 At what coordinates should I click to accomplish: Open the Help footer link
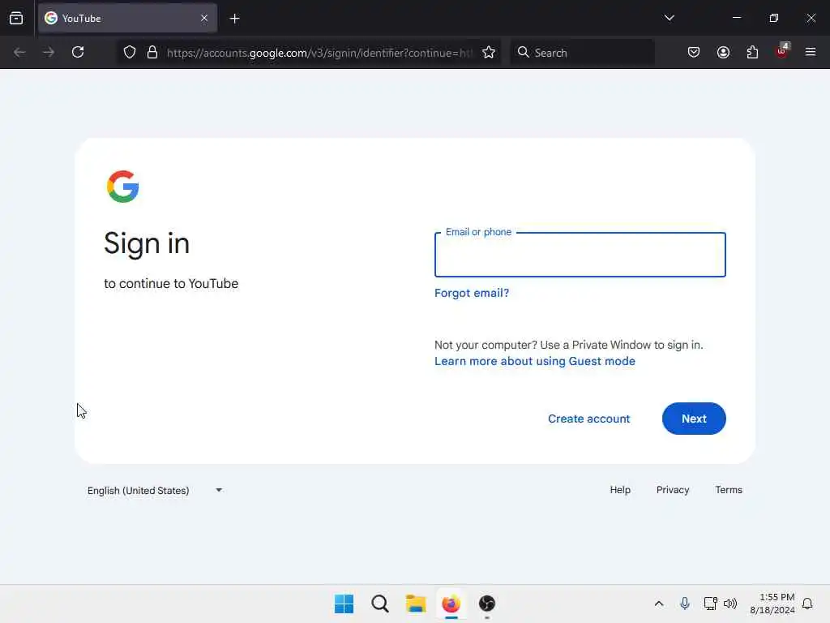[620, 490]
